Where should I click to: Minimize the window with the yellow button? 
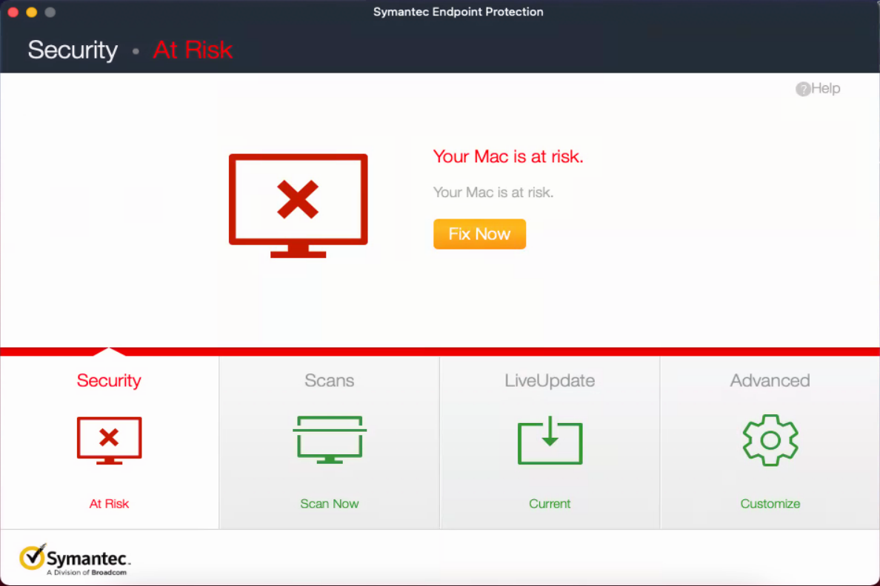pos(31,12)
